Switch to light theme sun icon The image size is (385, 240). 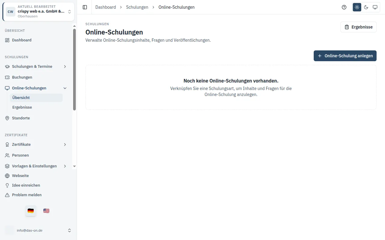(x=357, y=7)
